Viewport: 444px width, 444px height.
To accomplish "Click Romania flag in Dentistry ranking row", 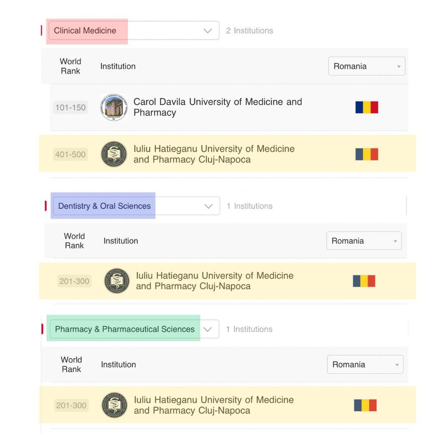I will click(364, 281).
